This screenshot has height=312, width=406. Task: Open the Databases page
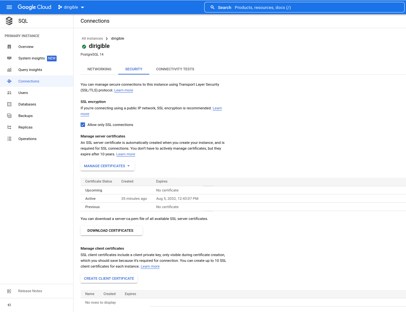point(27,104)
